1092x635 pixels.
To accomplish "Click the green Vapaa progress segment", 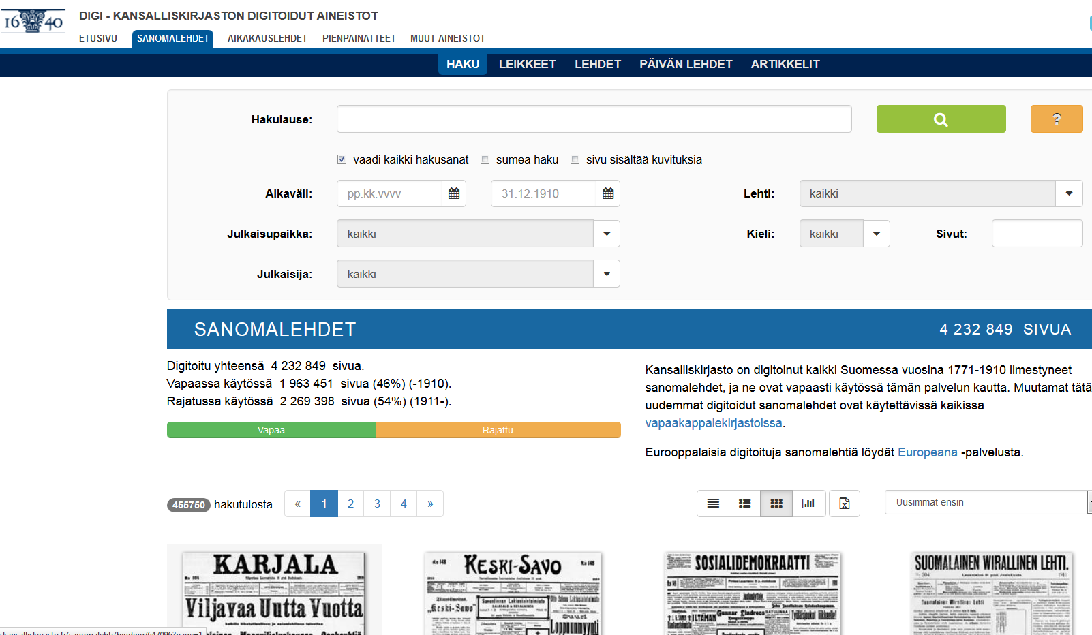I will pyautogui.click(x=271, y=430).
